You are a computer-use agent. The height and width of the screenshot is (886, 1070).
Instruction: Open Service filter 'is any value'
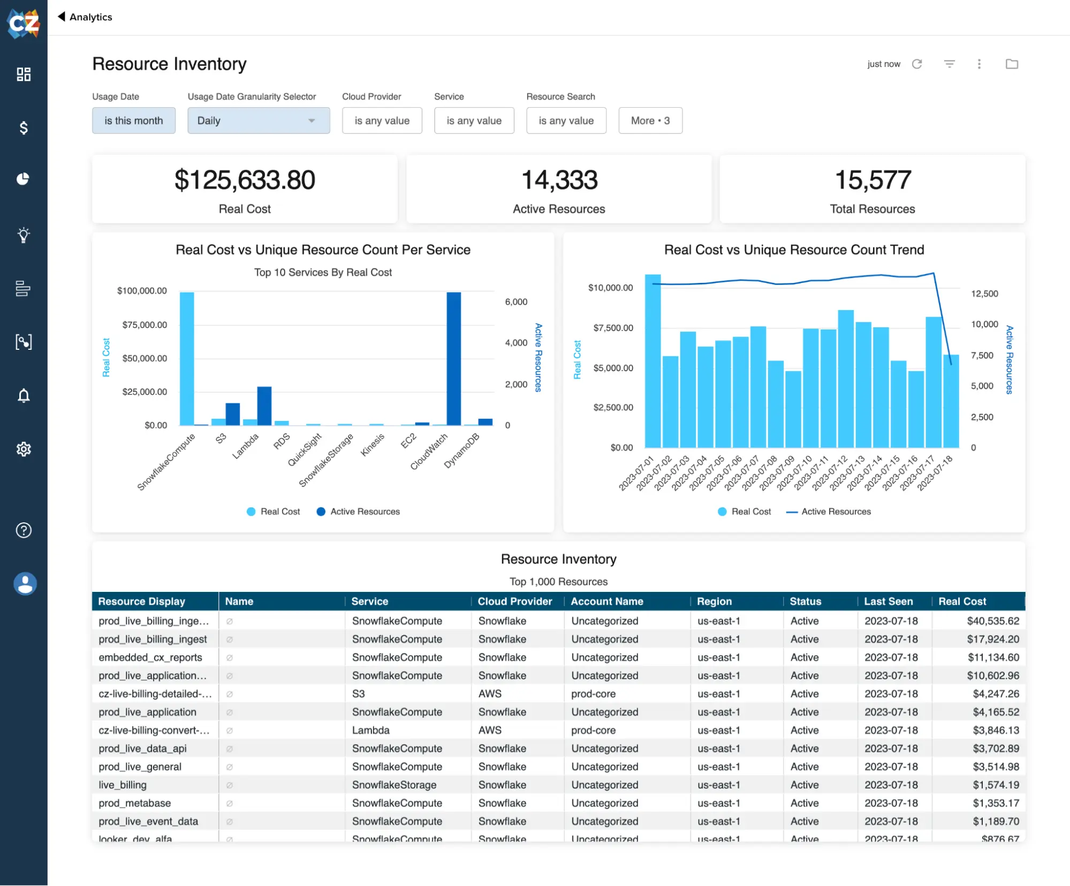pyautogui.click(x=474, y=121)
